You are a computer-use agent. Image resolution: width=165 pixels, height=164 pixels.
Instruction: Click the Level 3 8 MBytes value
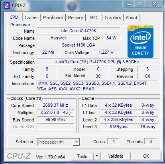tap(118, 127)
